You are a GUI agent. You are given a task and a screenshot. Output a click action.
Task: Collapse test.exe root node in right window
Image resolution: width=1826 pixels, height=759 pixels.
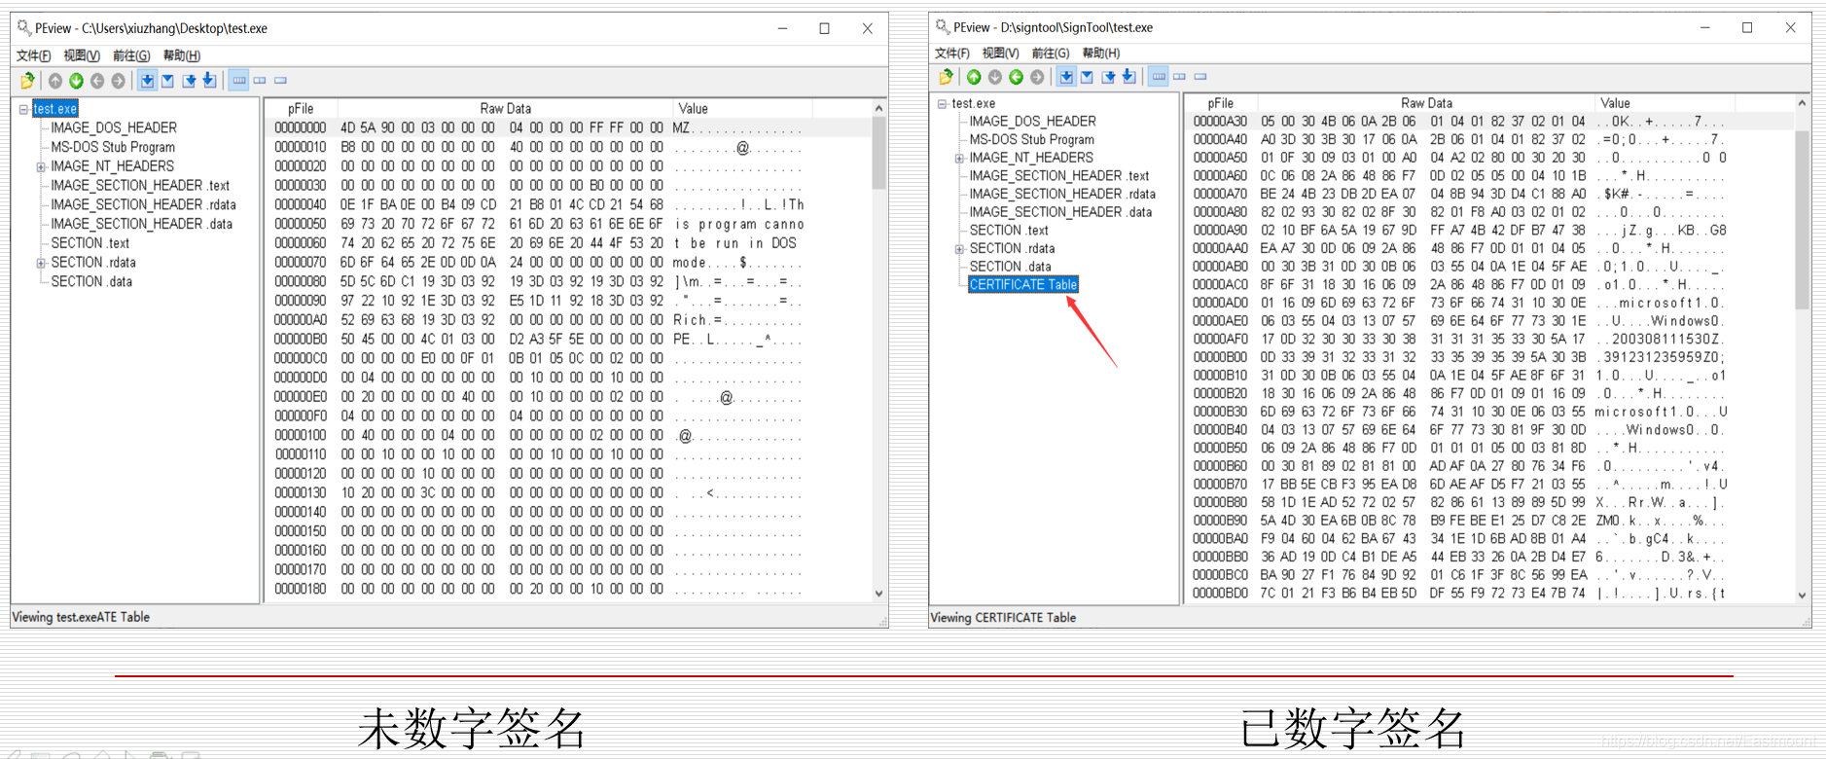click(x=942, y=103)
